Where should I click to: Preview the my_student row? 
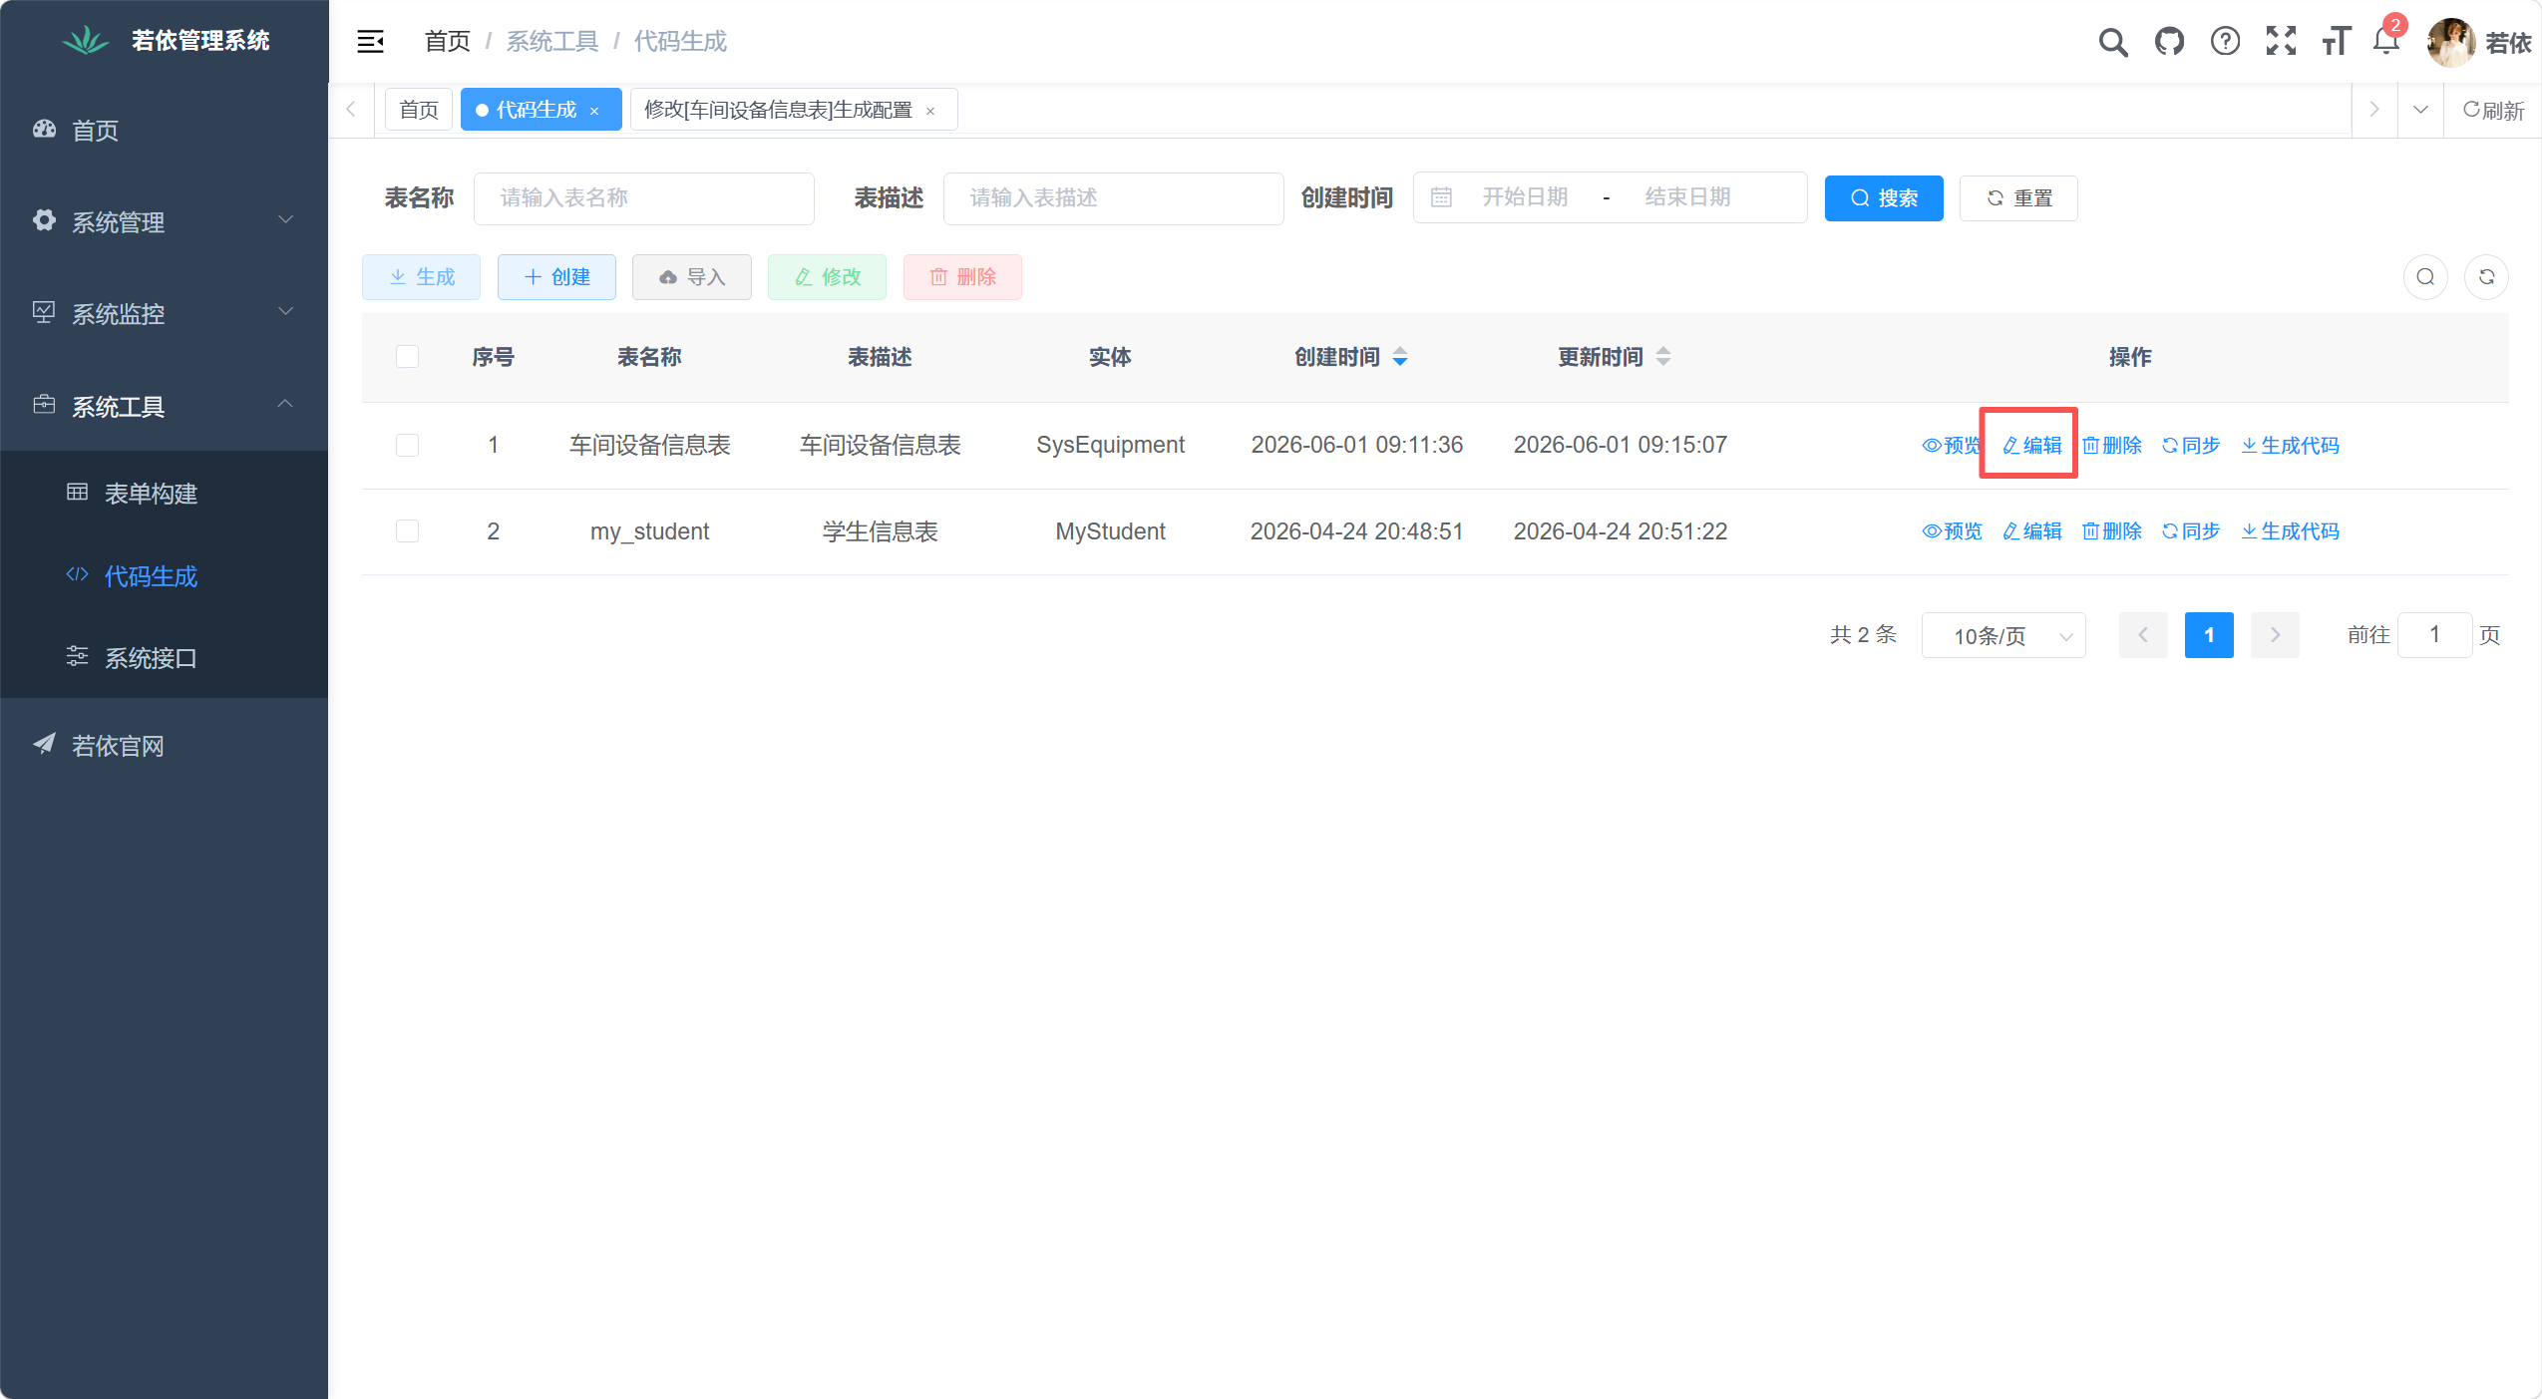[x=1952, y=531]
